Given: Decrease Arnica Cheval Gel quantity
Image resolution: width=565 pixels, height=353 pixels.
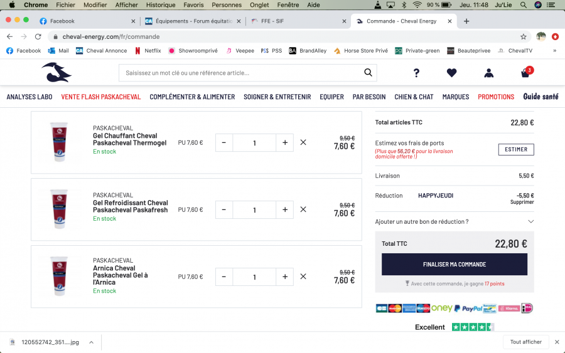Looking at the screenshot, I should coord(224,277).
